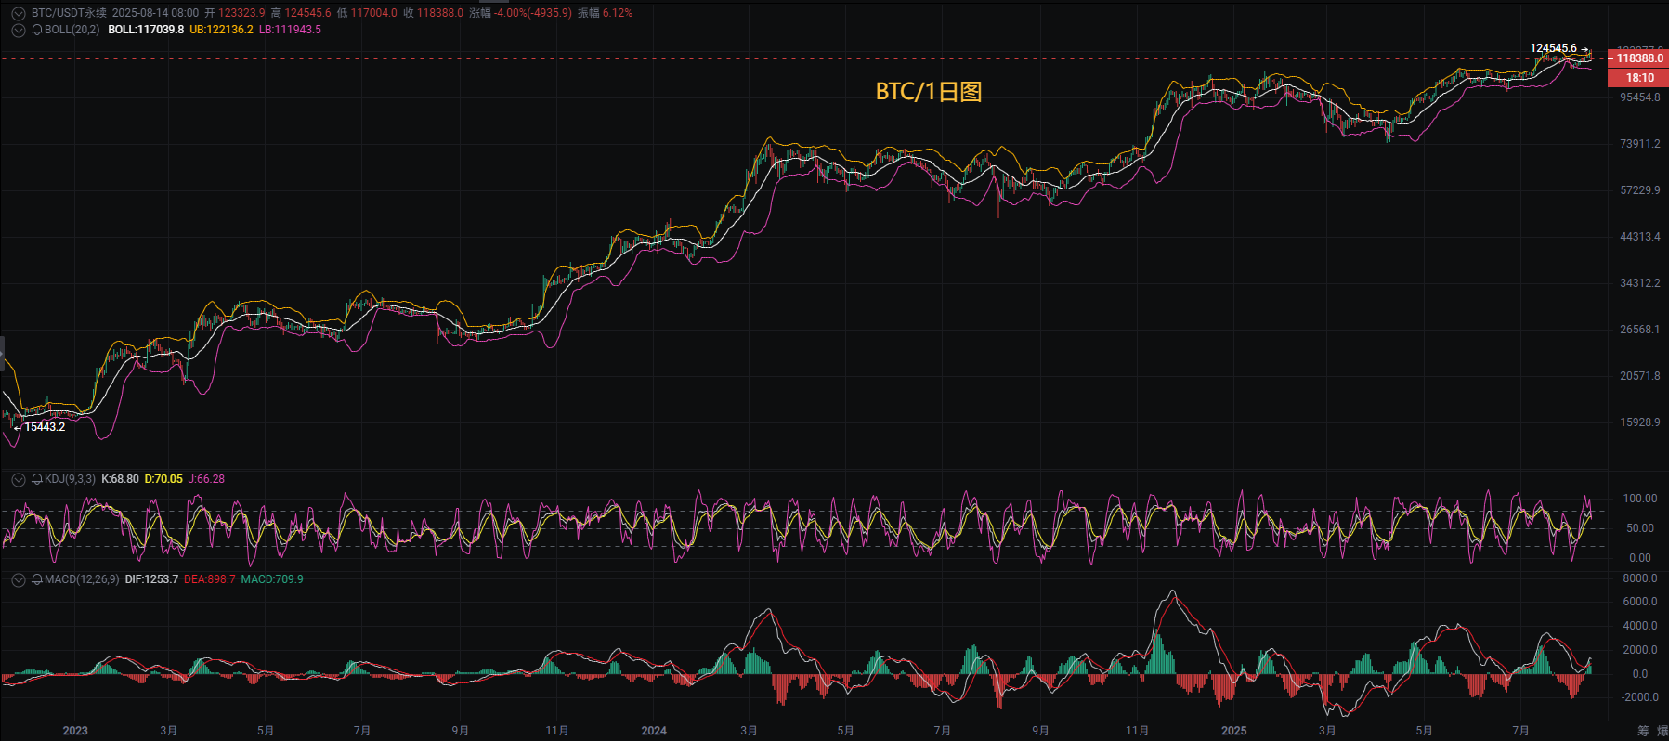Click the 11月 label before 2025
1669x741 pixels.
coord(1137,731)
